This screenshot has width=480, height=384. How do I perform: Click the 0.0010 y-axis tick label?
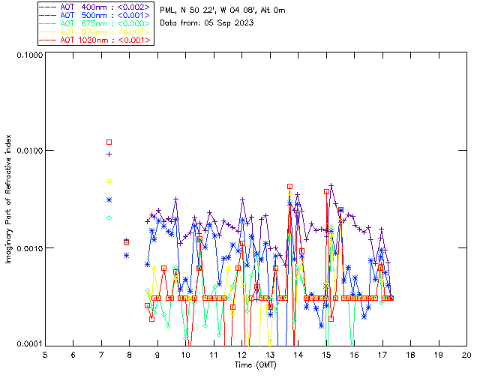point(29,248)
